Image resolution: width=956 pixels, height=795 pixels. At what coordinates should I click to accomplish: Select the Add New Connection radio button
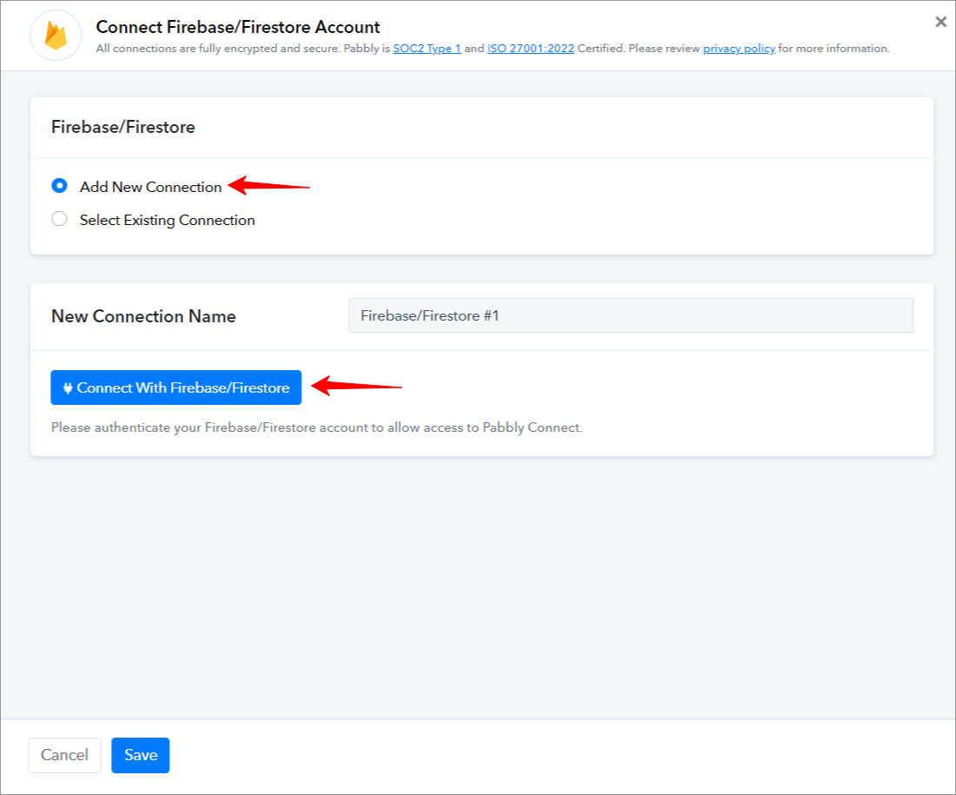tap(59, 185)
